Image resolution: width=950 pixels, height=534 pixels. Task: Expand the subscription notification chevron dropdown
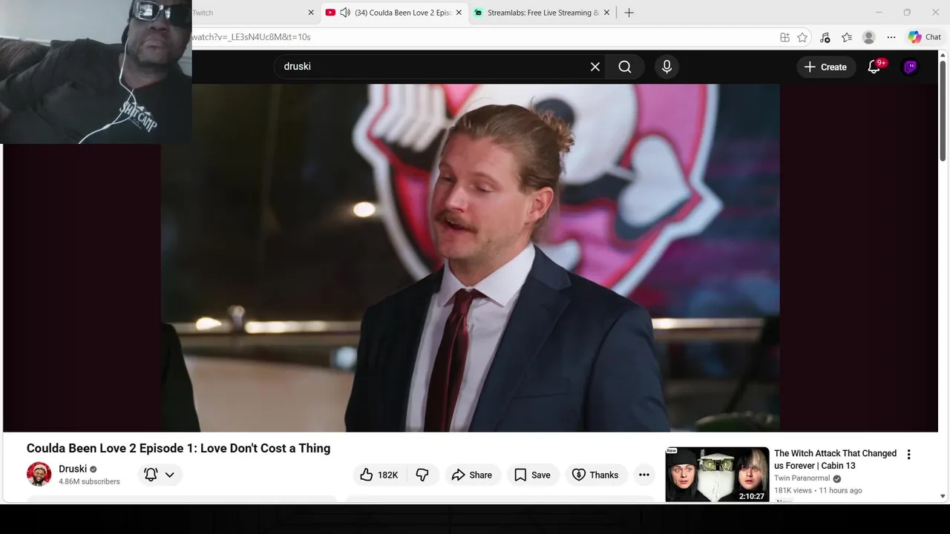(170, 475)
